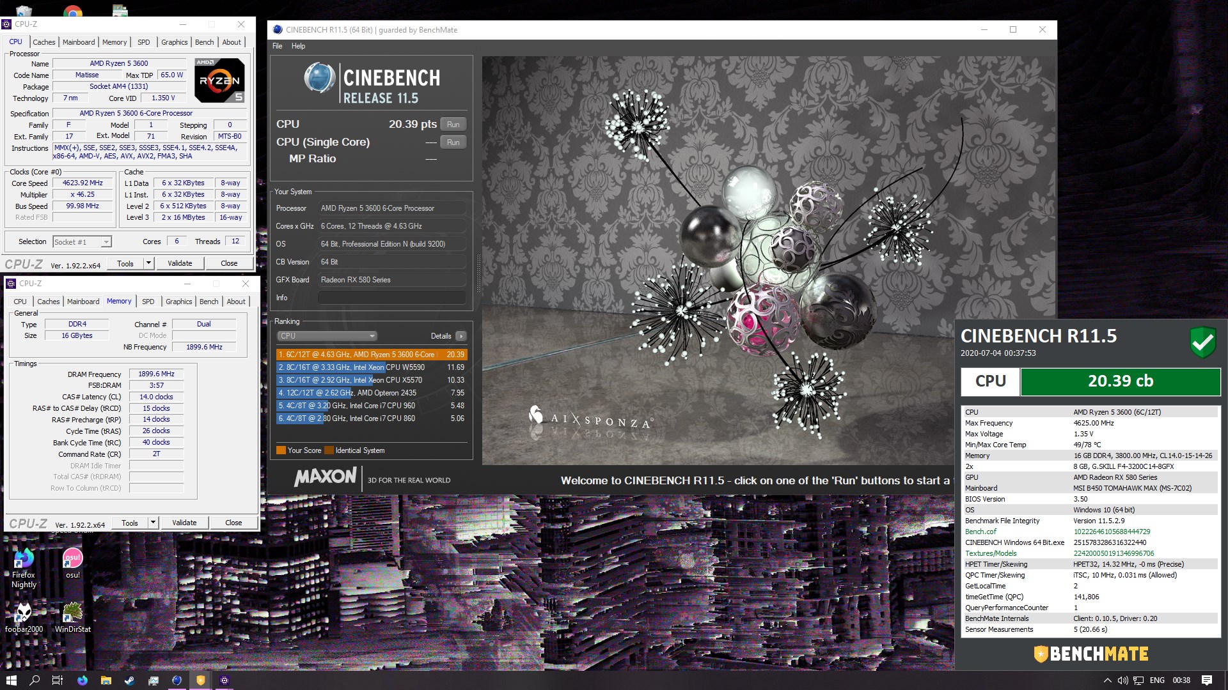Open Task View on the taskbar
The image size is (1228, 690).
click(x=58, y=680)
